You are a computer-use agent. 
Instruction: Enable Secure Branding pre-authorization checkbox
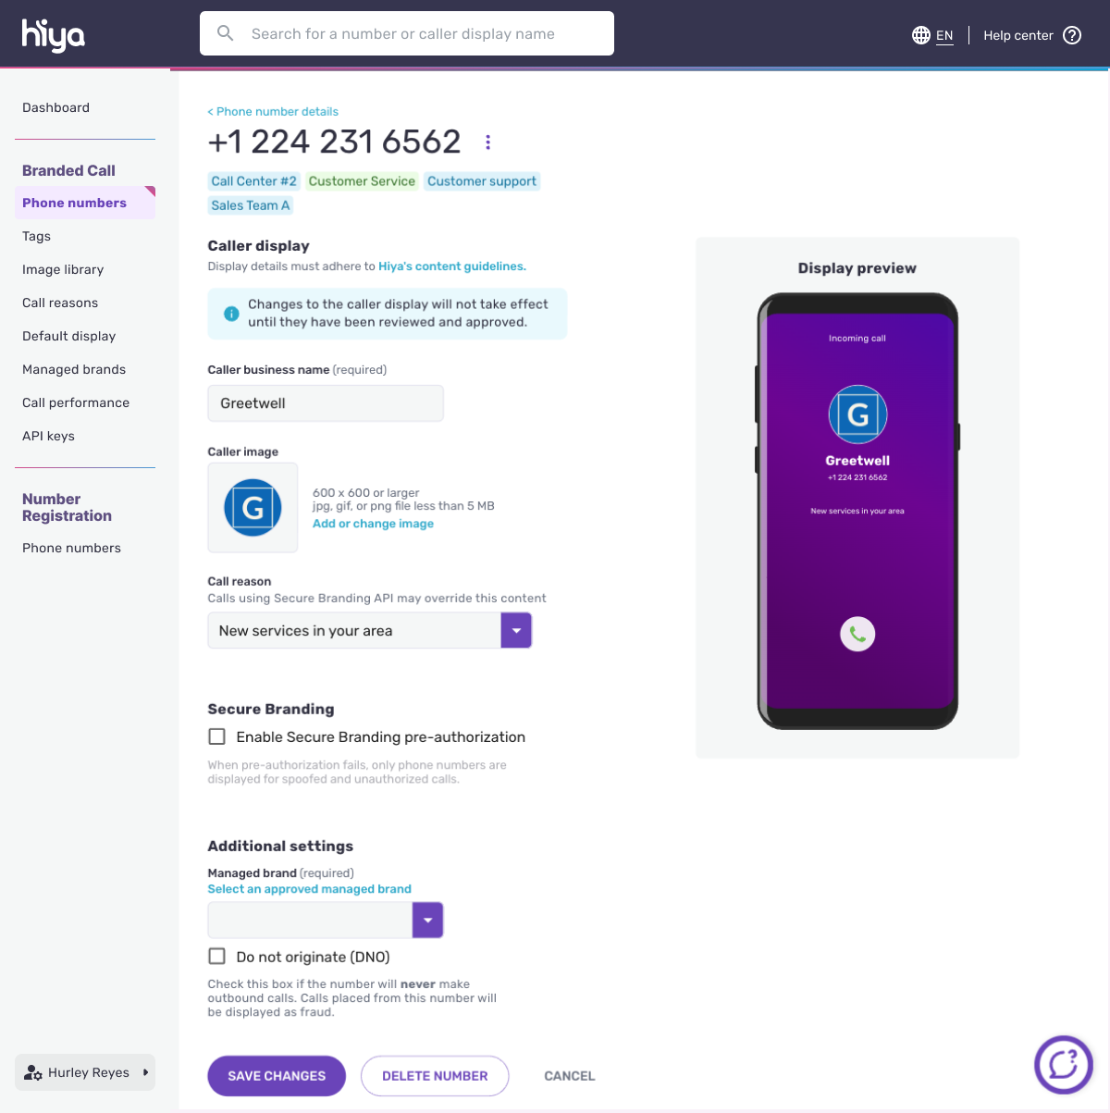tap(216, 736)
